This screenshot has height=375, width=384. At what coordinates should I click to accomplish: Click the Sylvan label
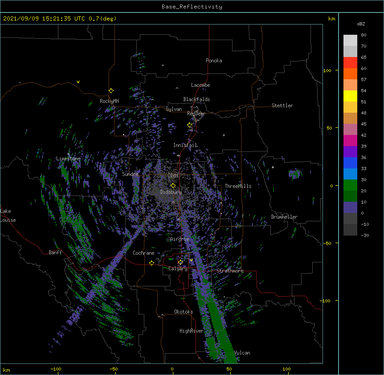(x=174, y=109)
